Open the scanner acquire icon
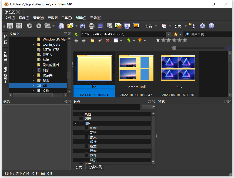The image size is (234, 178). (101, 26)
